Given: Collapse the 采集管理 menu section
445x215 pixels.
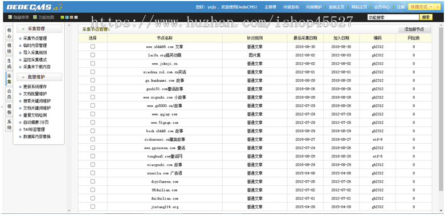Looking at the screenshot, I should (x=39, y=29).
